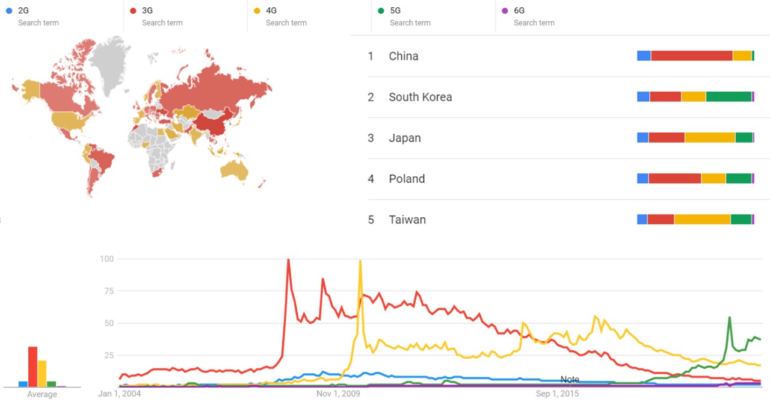Choose Poland from the ranked regions
Image resolution: width=770 pixels, height=408 pixels.
click(407, 179)
